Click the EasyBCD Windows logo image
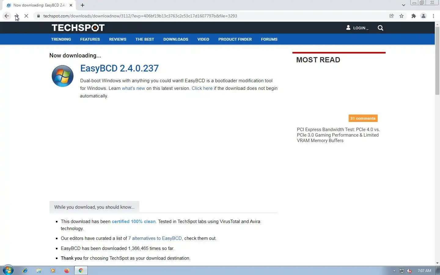The image size is (440, 275). click(x=63, y=76)
